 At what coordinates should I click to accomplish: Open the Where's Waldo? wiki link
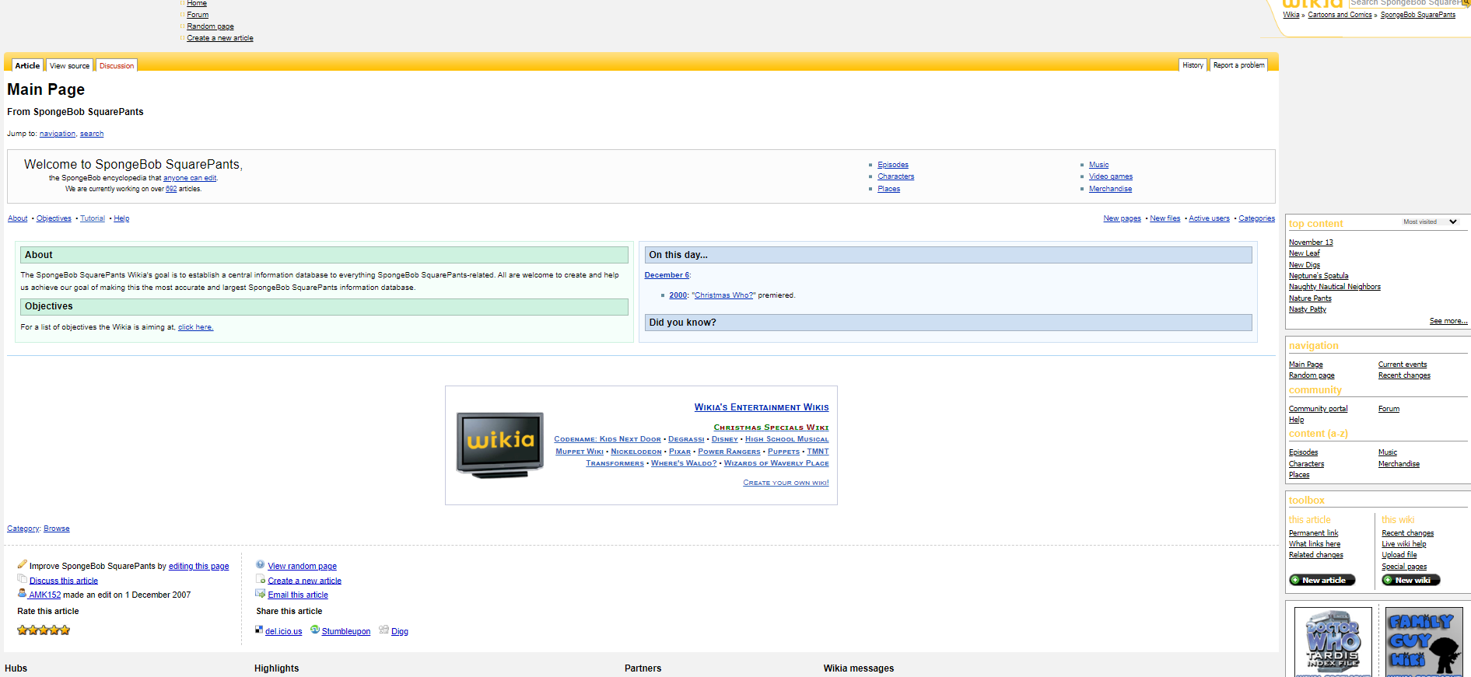pyautogui.click(x=684, y=463)
